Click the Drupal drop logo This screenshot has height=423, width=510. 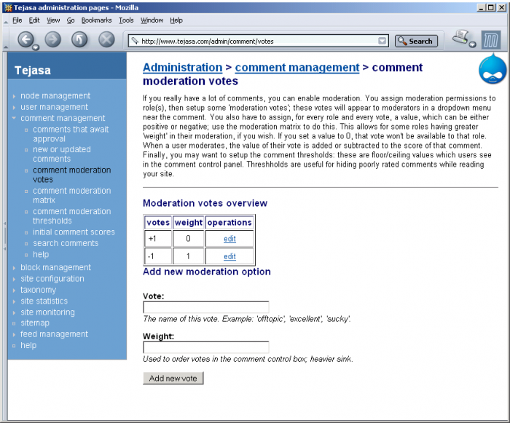click(x=493, y=69)
